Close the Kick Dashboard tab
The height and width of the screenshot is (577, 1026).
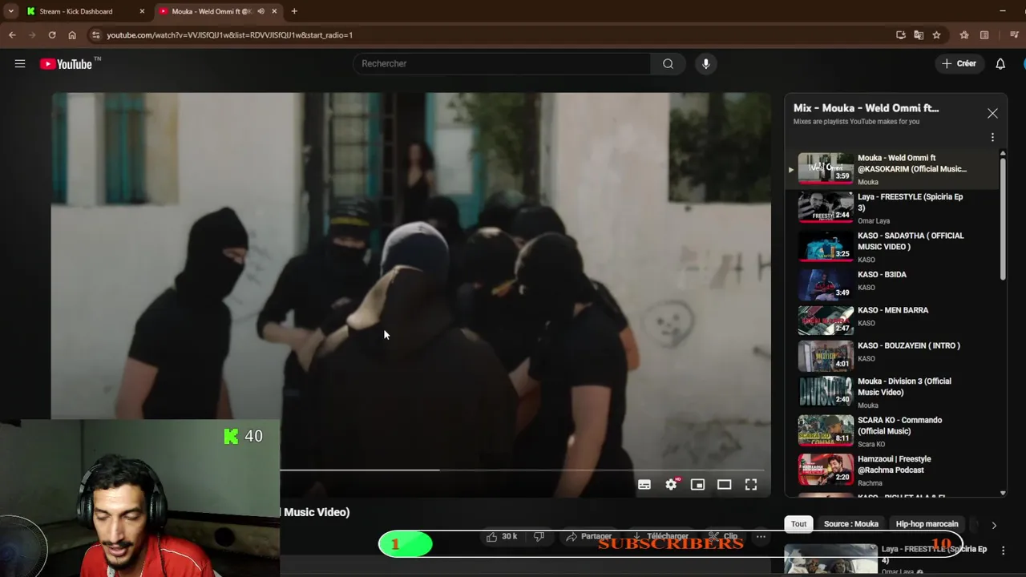[x=142, y=11]
